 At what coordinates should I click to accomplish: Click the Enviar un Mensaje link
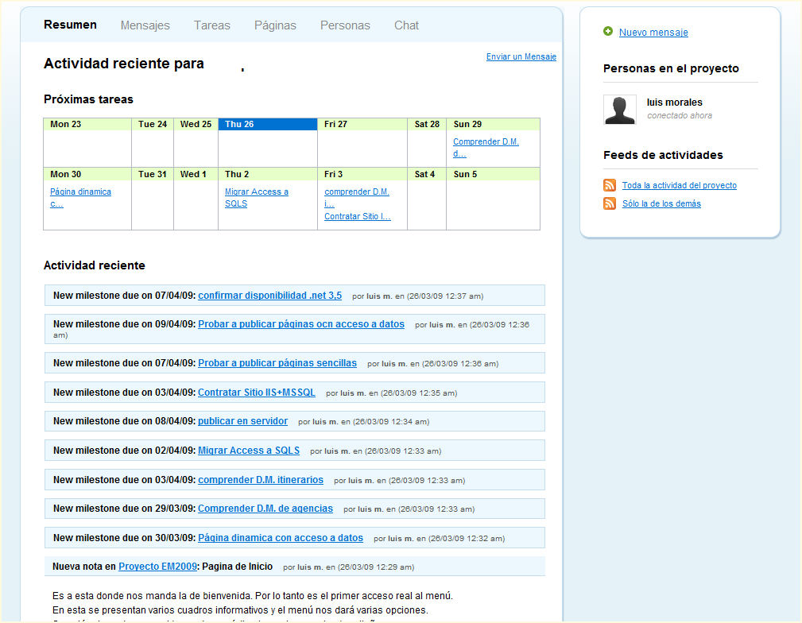521,56
